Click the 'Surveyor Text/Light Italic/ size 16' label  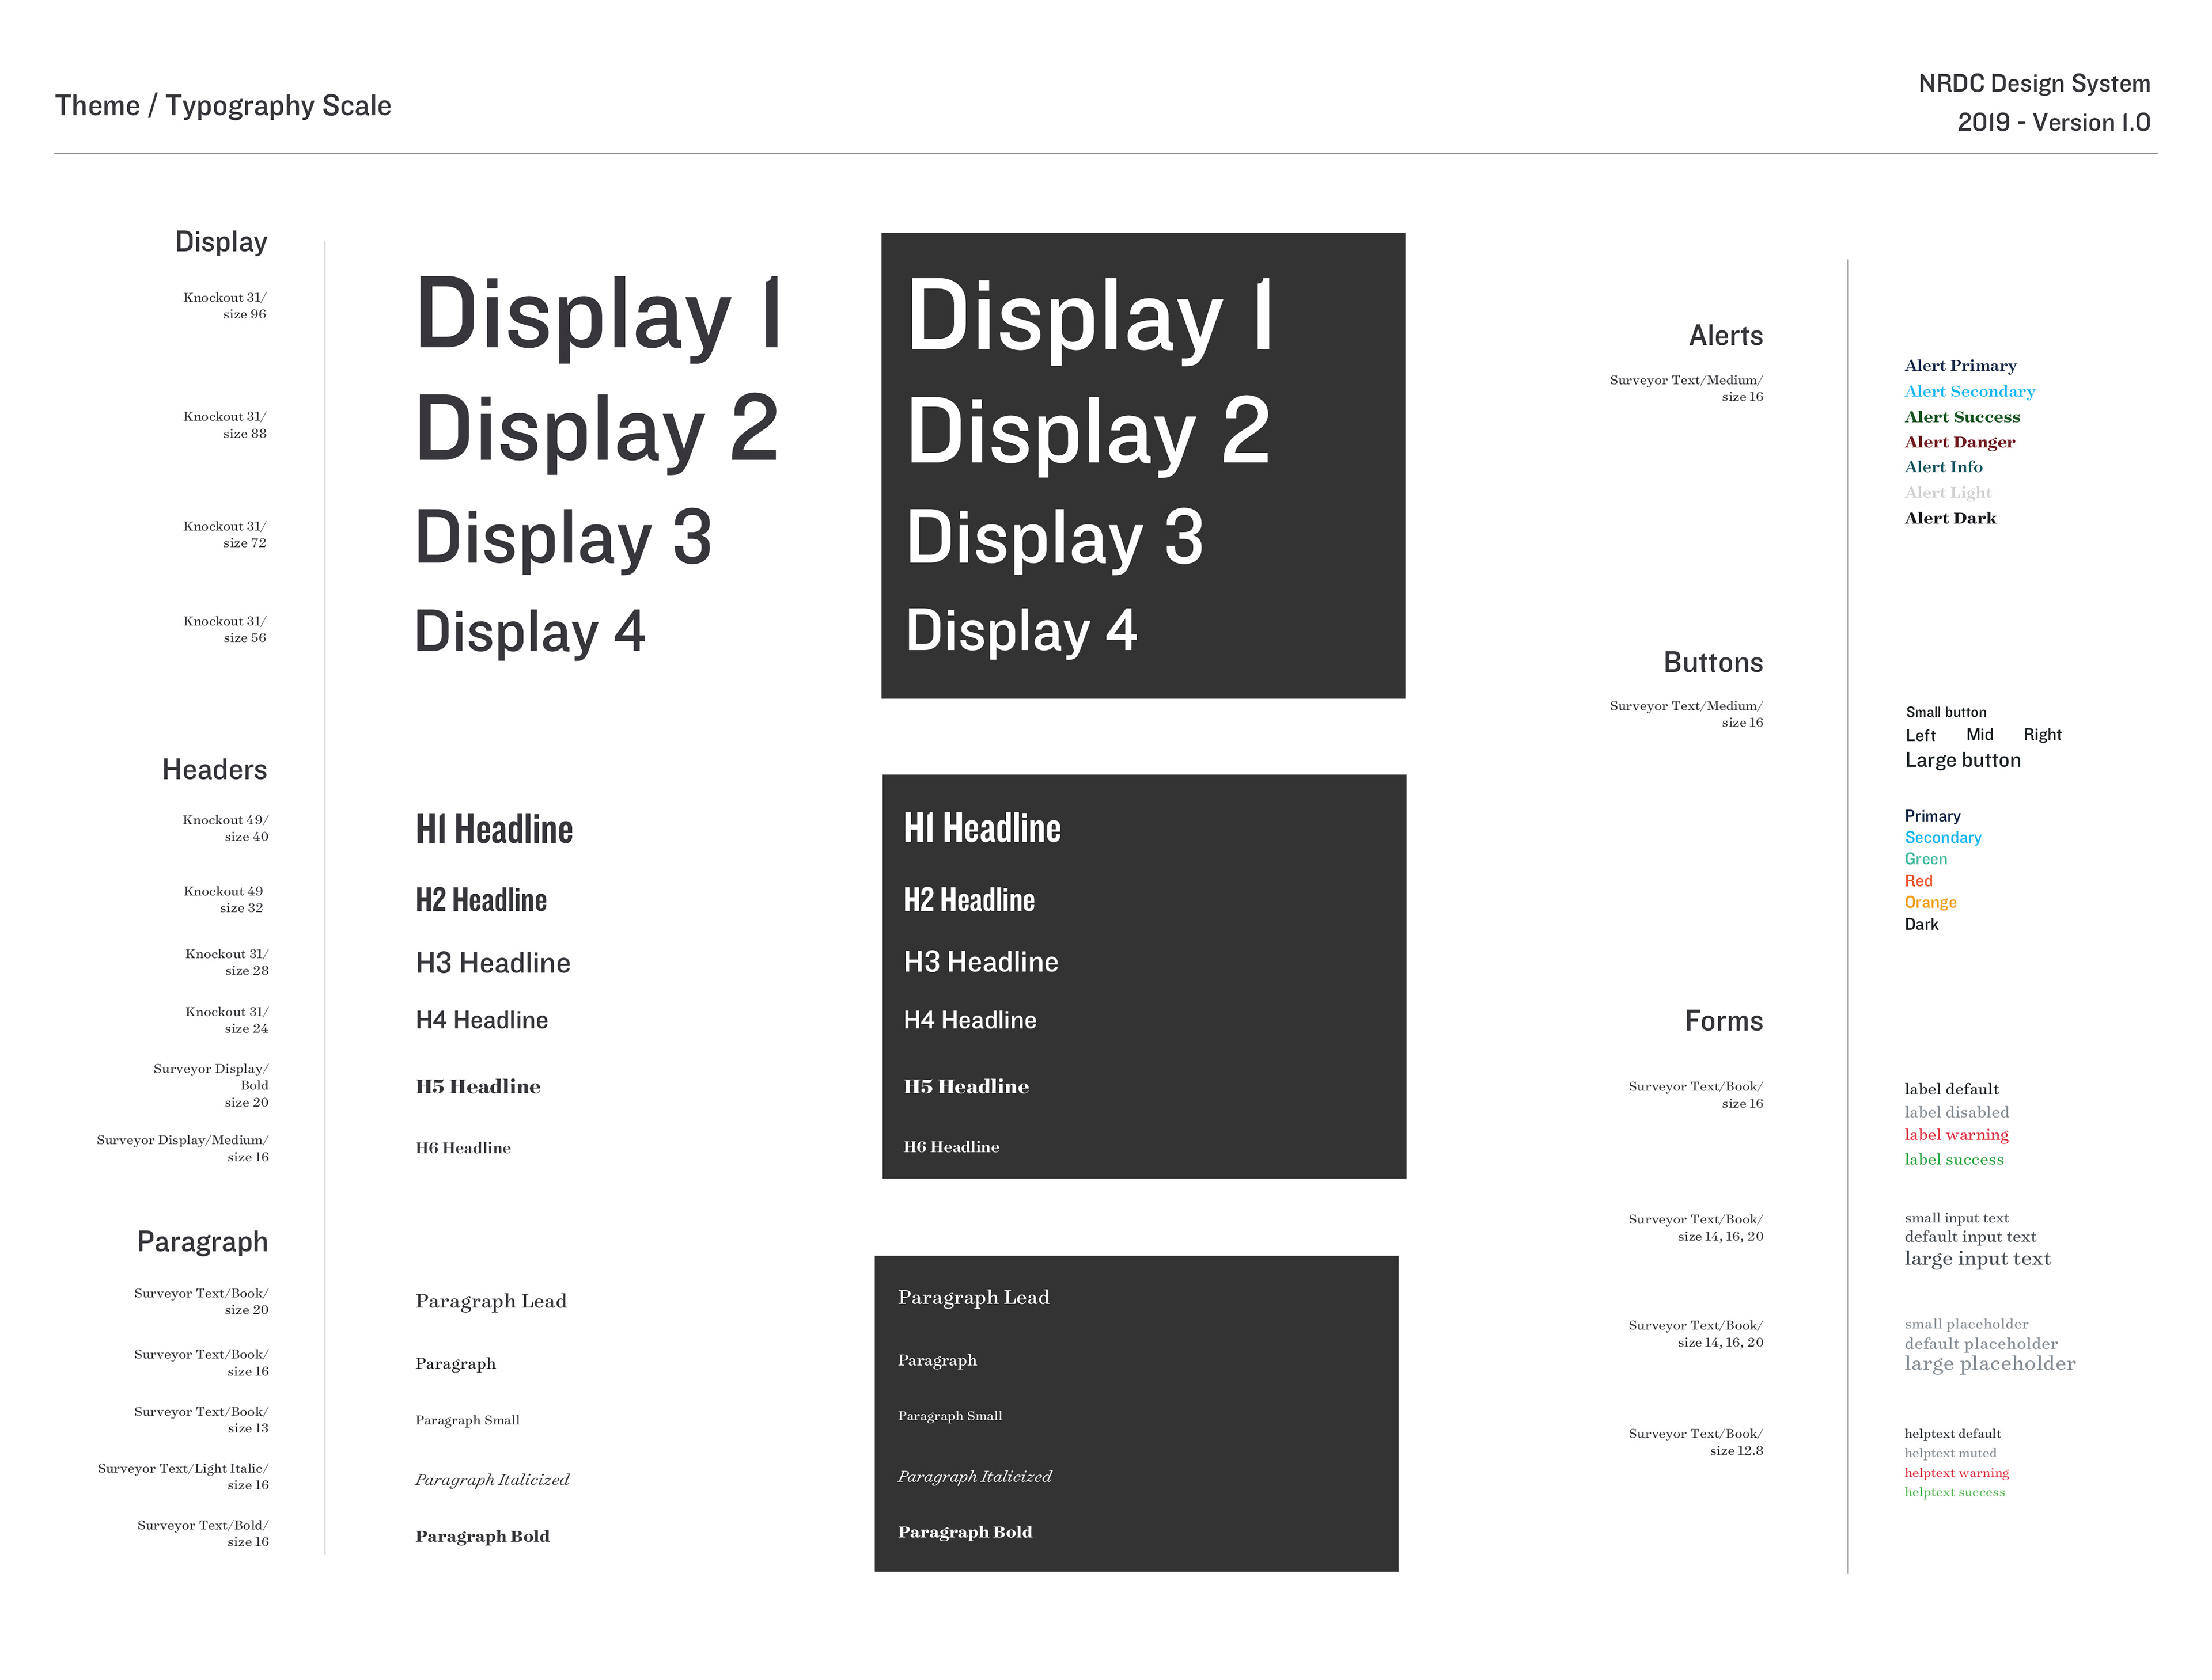(x=183, y=1477)
